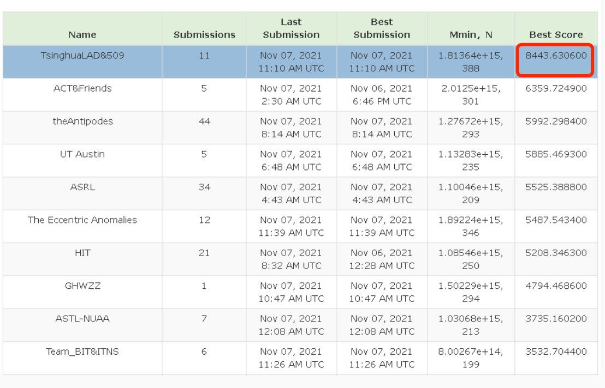The height and width of the screenshot is (388, 605).
Task: Select the GHWZZ team name
Action: tap(82, 286)
